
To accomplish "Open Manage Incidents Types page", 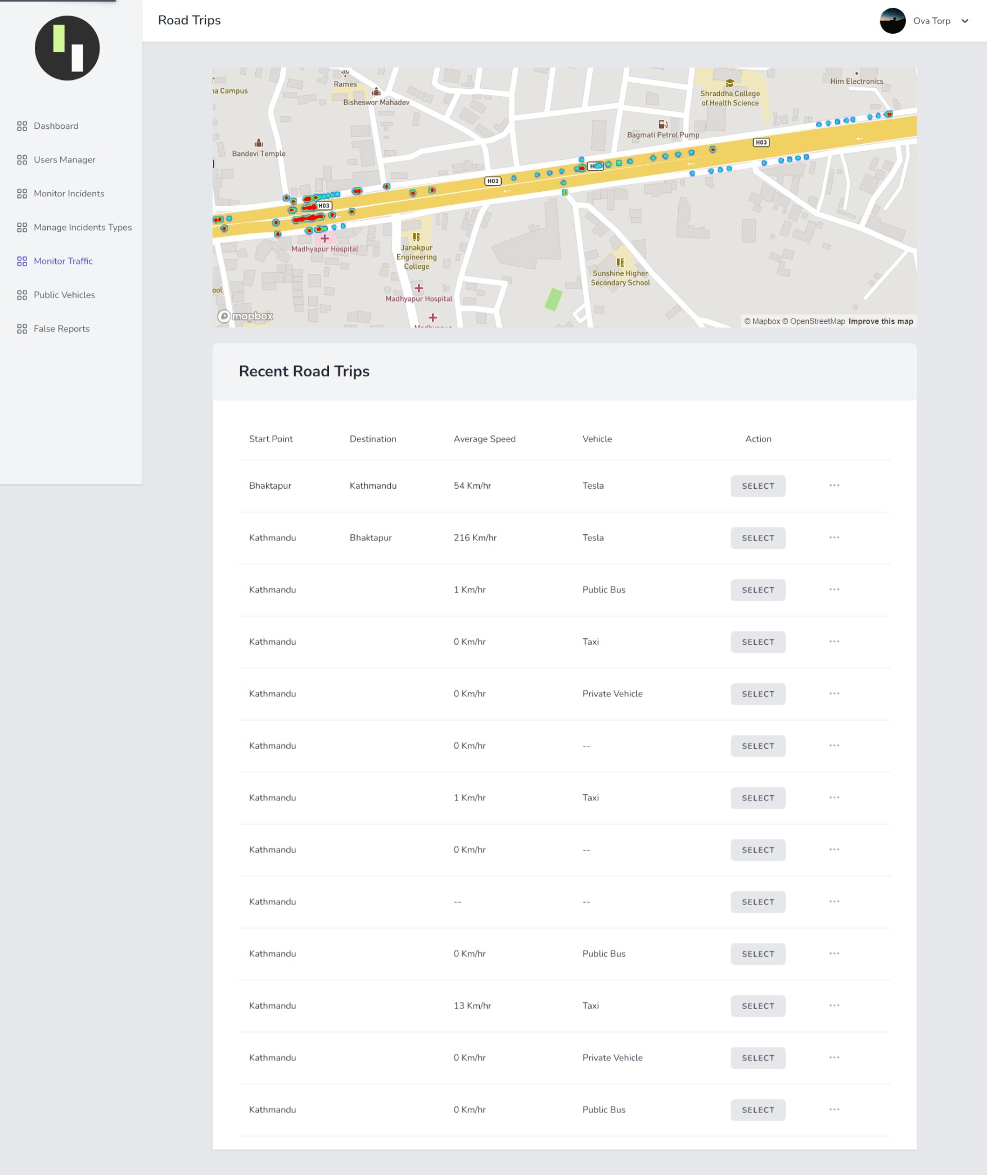I will 83,227.
